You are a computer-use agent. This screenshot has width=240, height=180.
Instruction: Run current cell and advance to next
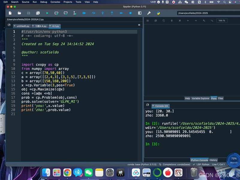(66, 13)
